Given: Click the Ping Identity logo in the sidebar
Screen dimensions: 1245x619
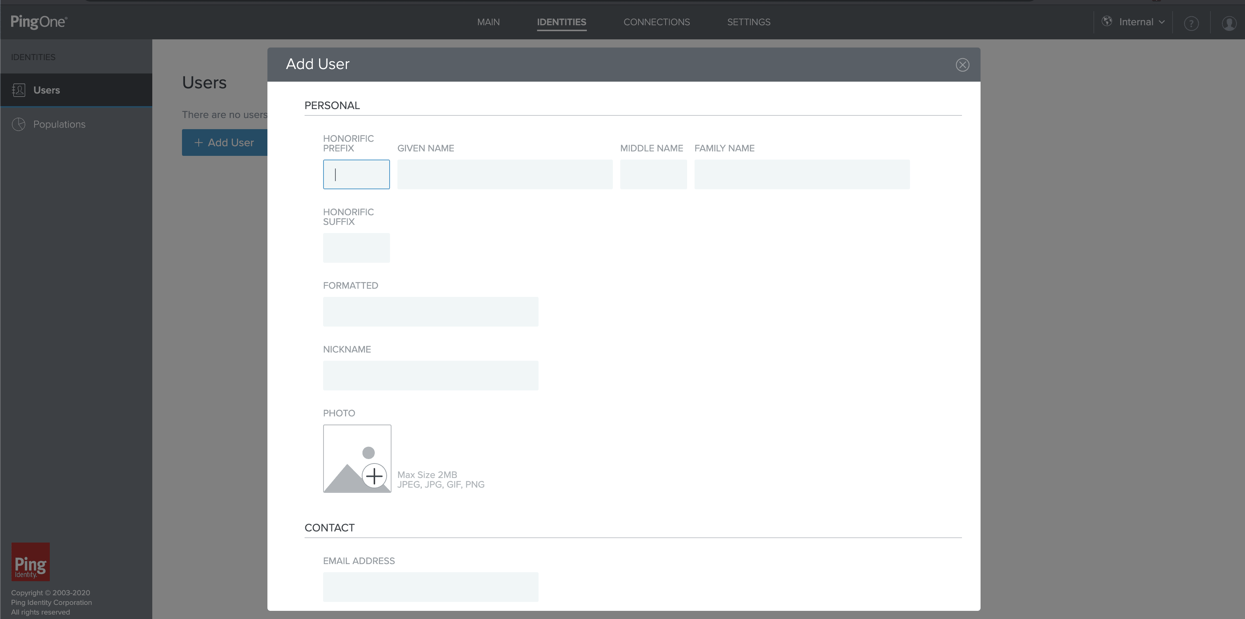Looking at the screenshot, I should pyautogui.click(x=30, y=561).
